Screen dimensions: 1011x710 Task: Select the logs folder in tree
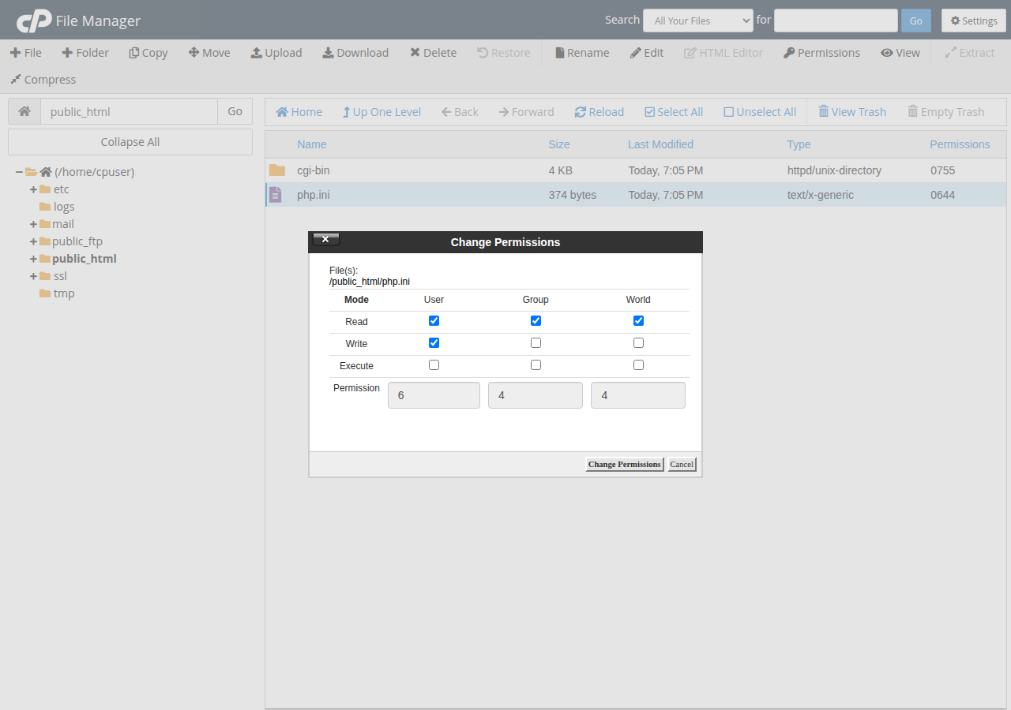[64, 207]
